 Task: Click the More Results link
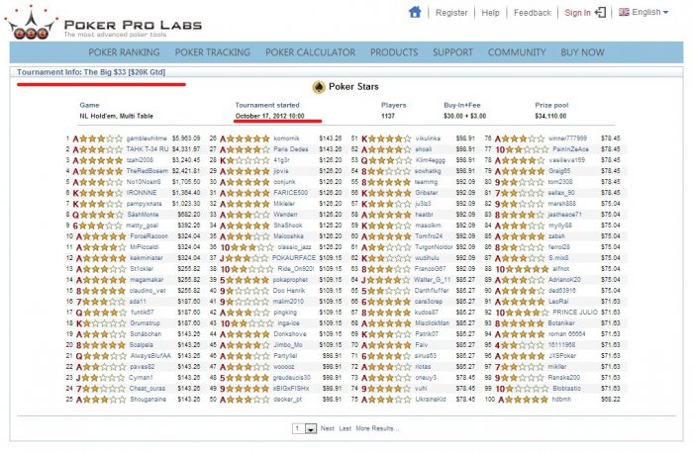(x=377, y=428)
